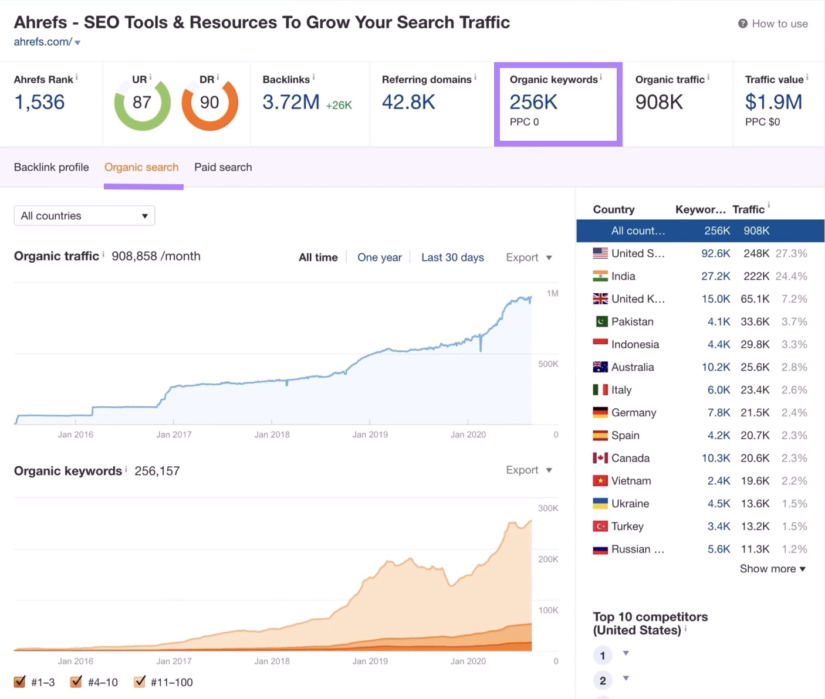Click Spain 4.2K keywords value
This screenshot has width=825, height=699.
tap(719, 435)
